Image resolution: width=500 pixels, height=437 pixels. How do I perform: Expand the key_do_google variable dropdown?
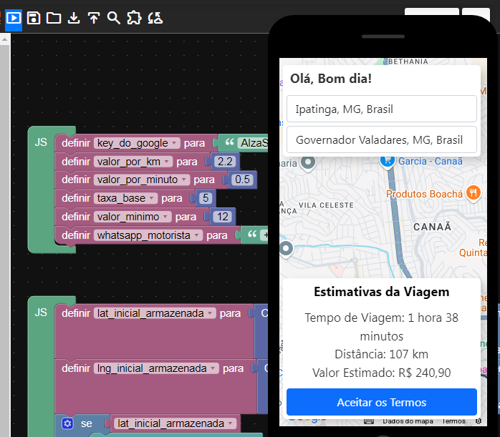tap(174, 143)
